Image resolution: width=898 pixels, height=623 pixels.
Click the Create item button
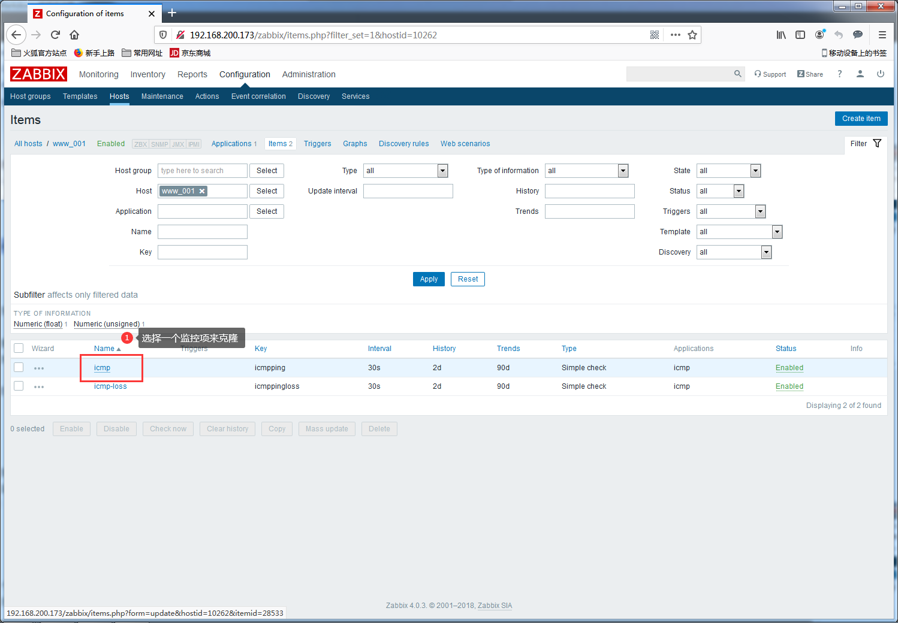coord(861,119)
